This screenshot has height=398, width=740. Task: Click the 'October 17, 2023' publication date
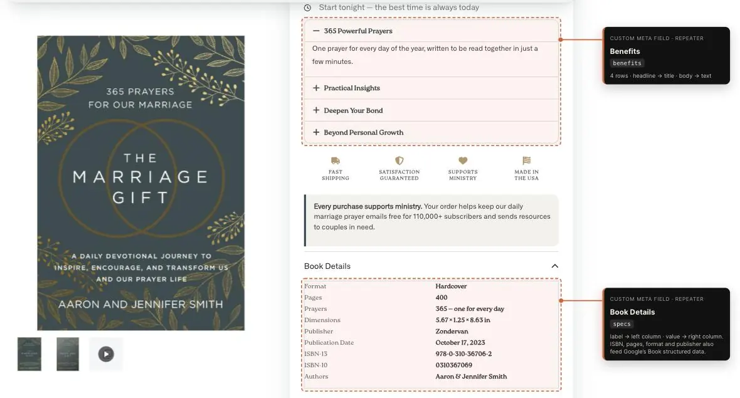point(460,343)
